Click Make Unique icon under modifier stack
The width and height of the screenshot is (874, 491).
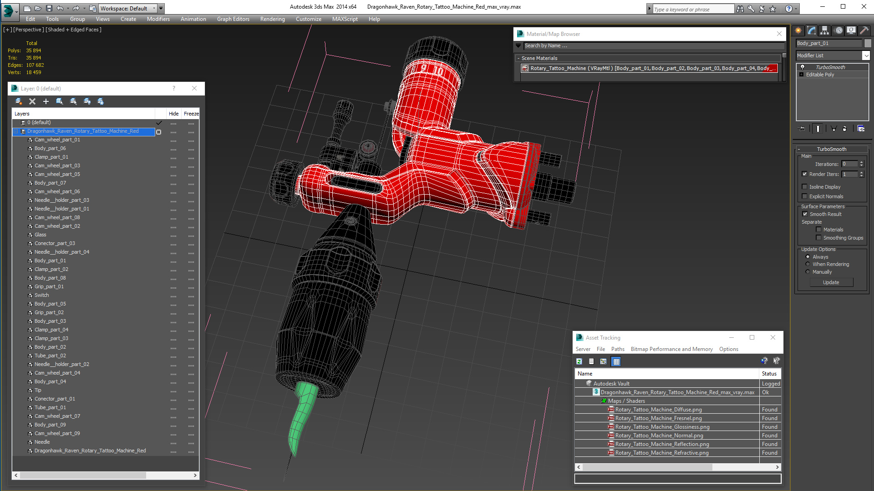tap(833, 129)
